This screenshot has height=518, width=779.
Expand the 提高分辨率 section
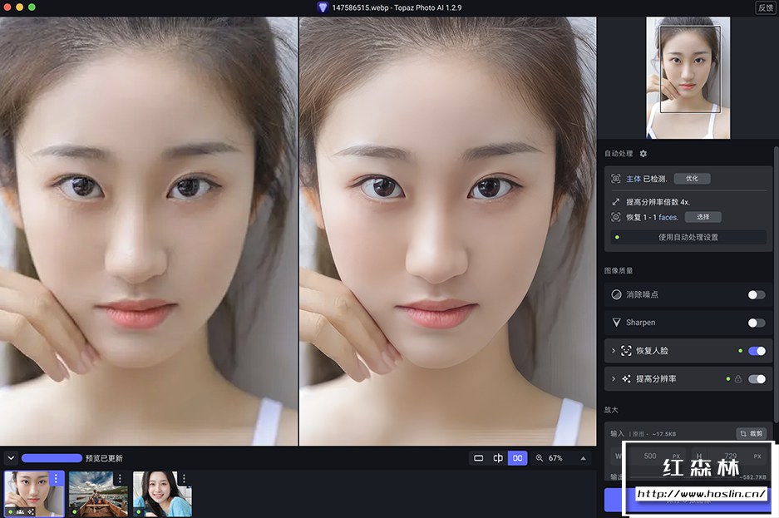(x=614, y=379)
